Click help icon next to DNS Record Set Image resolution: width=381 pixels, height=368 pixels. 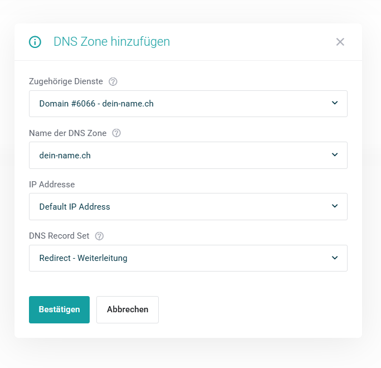point(99,236)
